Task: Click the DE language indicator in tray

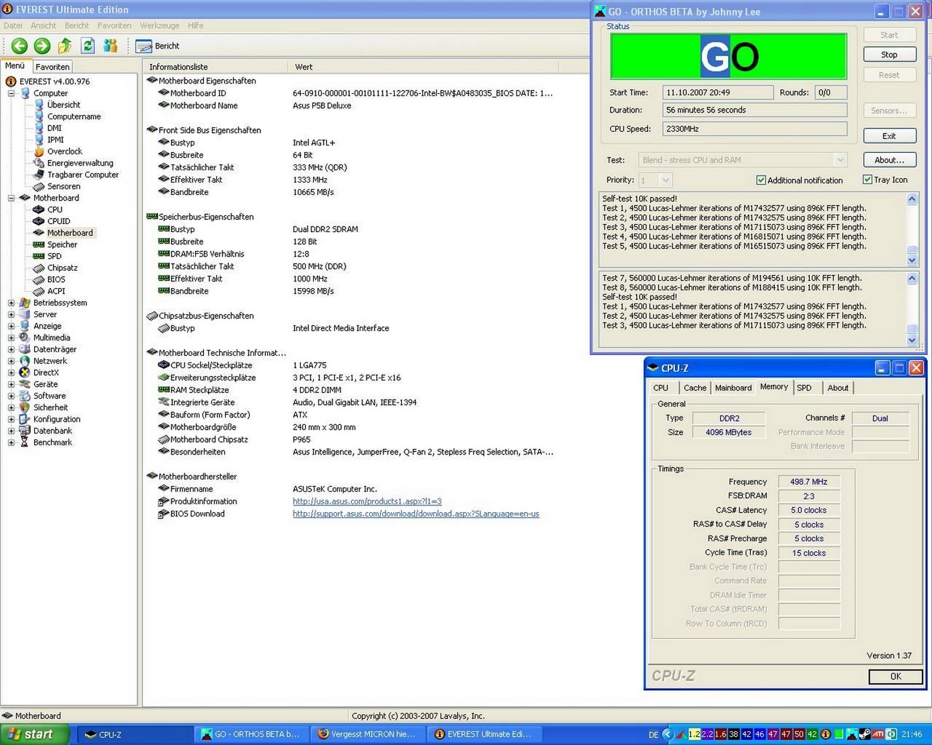Action: 653,735
